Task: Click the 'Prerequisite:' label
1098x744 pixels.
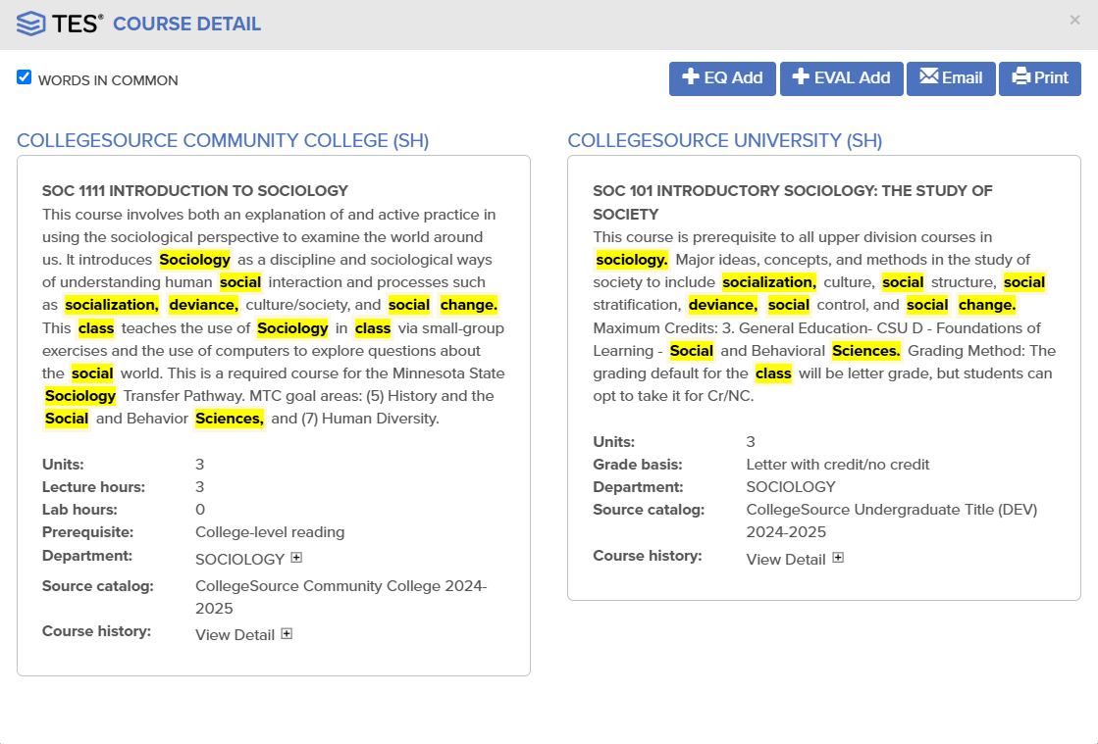Action: 88,532
